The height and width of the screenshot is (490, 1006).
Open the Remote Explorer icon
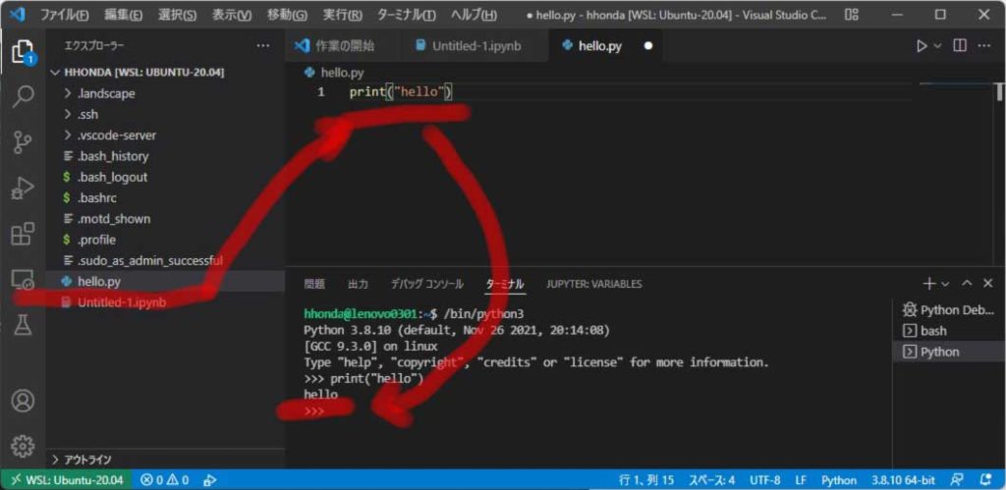22,280
